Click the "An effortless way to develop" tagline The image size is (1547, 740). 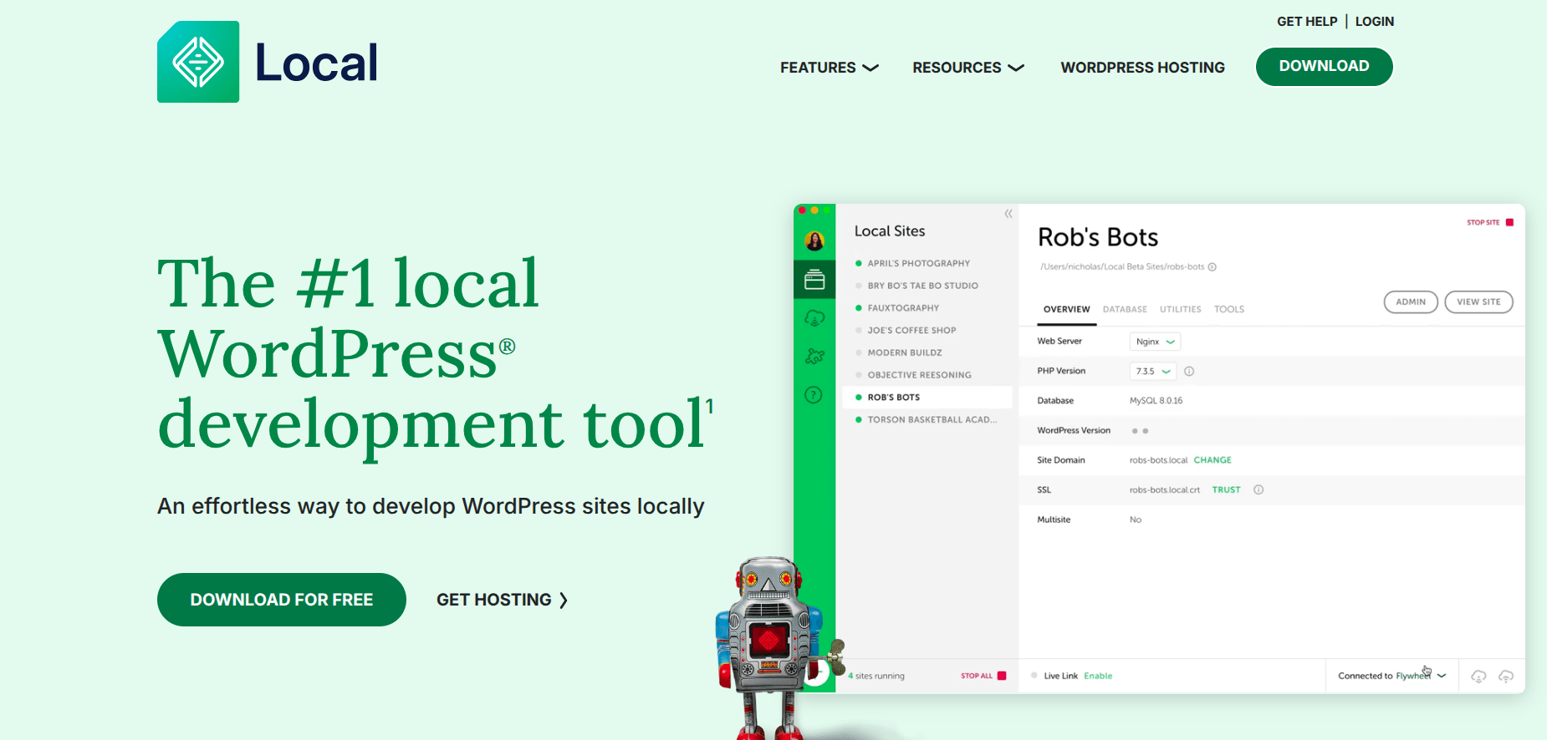point(431,506)
